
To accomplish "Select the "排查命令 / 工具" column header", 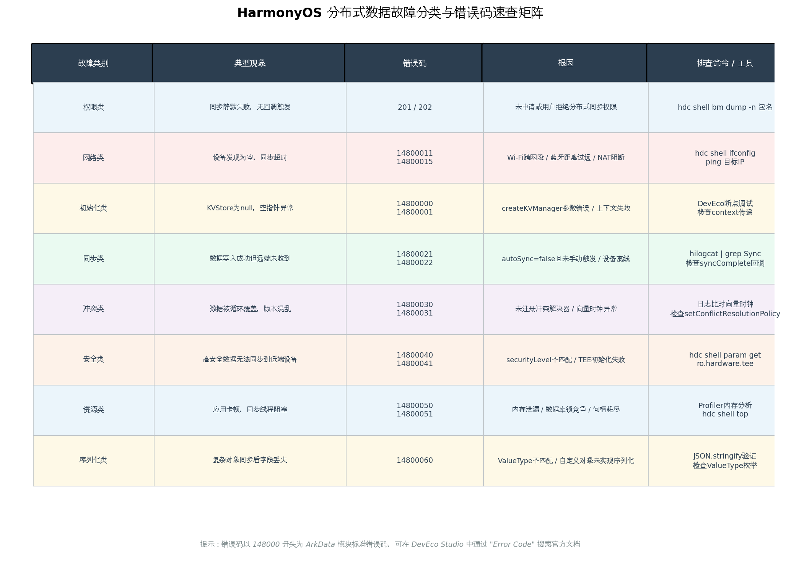I will pyautogui.click(x=711, y=63).
